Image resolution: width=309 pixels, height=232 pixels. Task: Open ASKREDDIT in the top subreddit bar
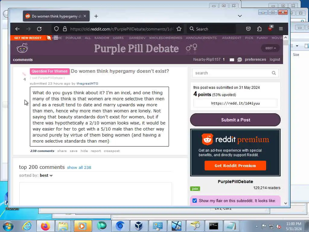pyautogui.click(x=231, y=38)
